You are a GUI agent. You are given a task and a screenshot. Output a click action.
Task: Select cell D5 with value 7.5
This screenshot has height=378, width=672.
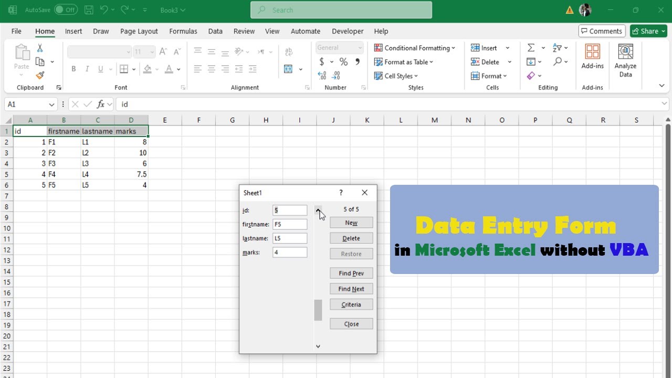coord(131,174)
